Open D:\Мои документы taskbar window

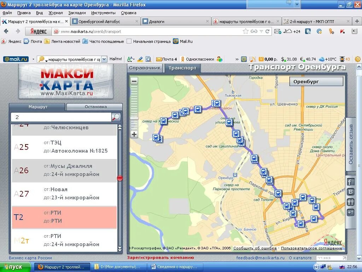[119, 267]
